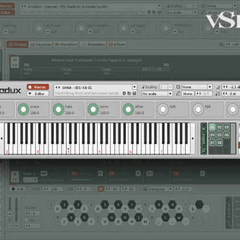Select sample slot 08 in front window
The image size is (240, 240).
[219, 143]
